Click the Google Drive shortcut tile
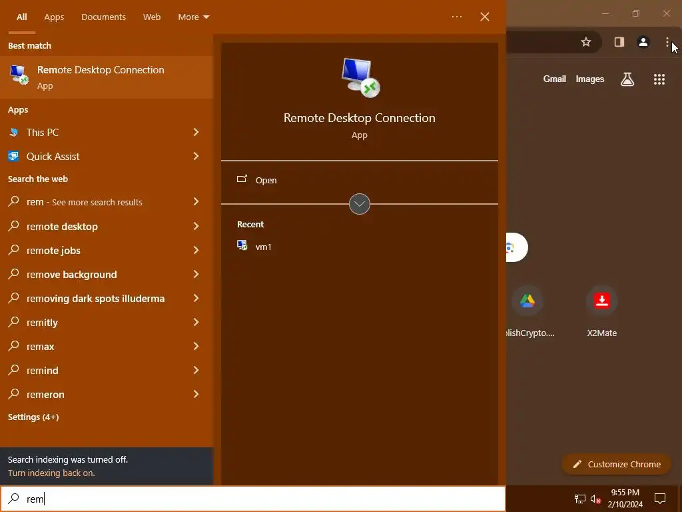 tap(527, 301)
